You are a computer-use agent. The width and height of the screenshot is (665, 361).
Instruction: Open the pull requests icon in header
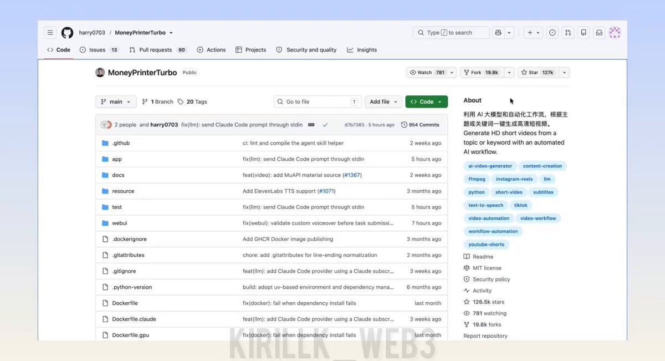[568, 33]
